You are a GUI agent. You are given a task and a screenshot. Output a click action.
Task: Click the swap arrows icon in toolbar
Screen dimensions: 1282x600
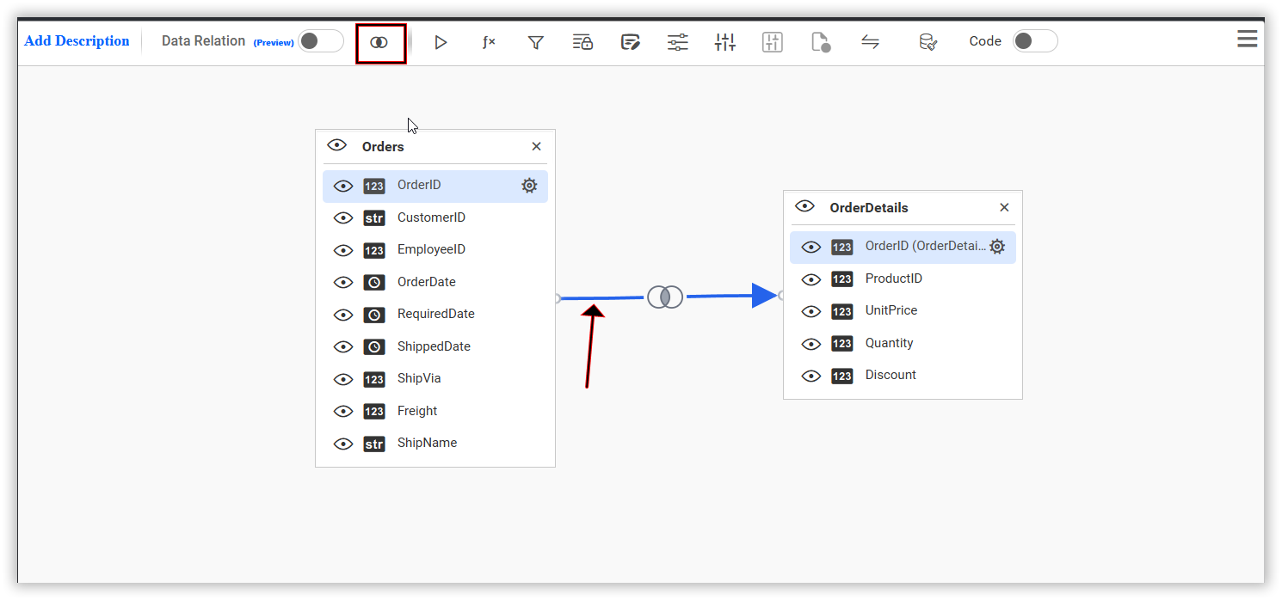pyautogui.click(x=871, y=42)
